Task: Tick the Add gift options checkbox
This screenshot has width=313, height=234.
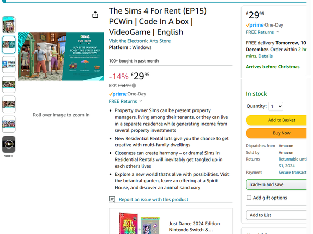Action: tap(249, 198)
